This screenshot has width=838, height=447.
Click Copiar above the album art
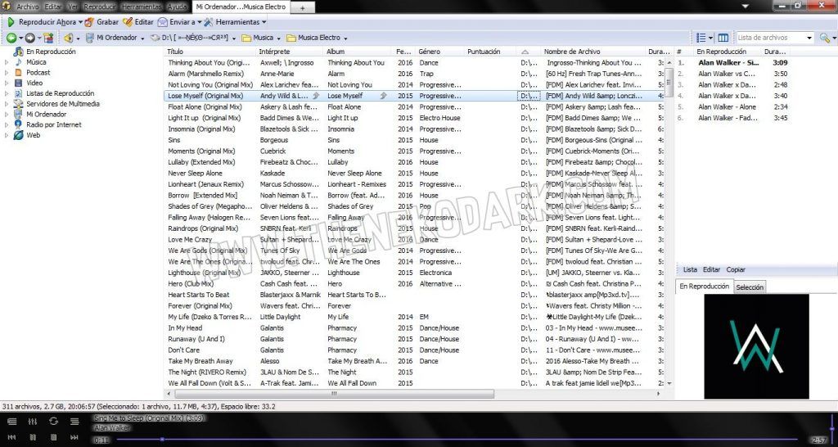point(736,269)
